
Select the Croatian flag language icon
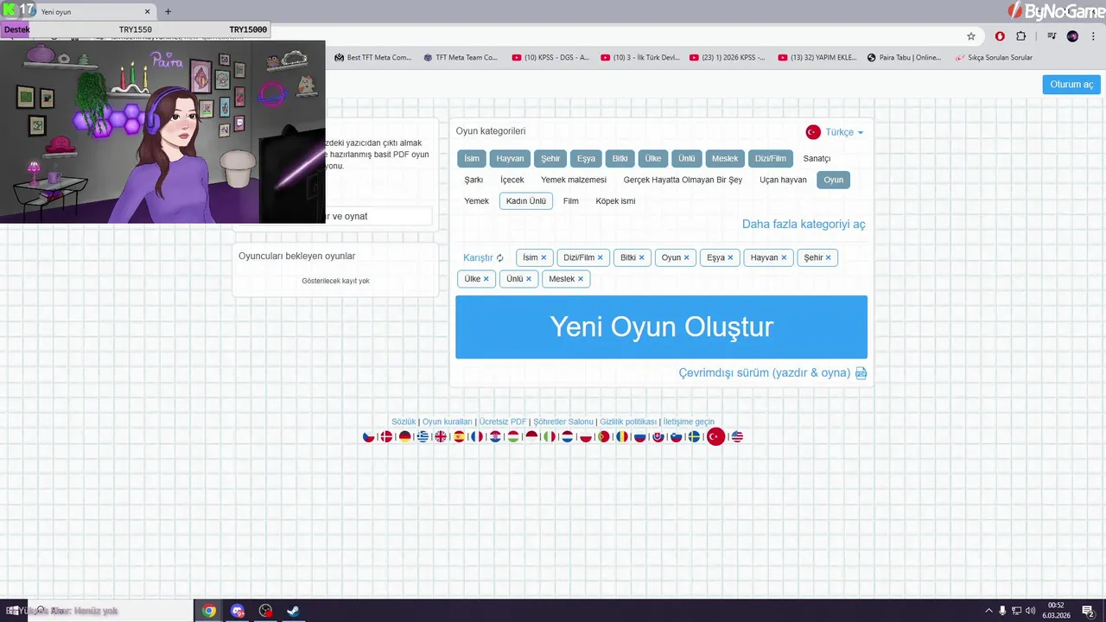tap(495, 437)
